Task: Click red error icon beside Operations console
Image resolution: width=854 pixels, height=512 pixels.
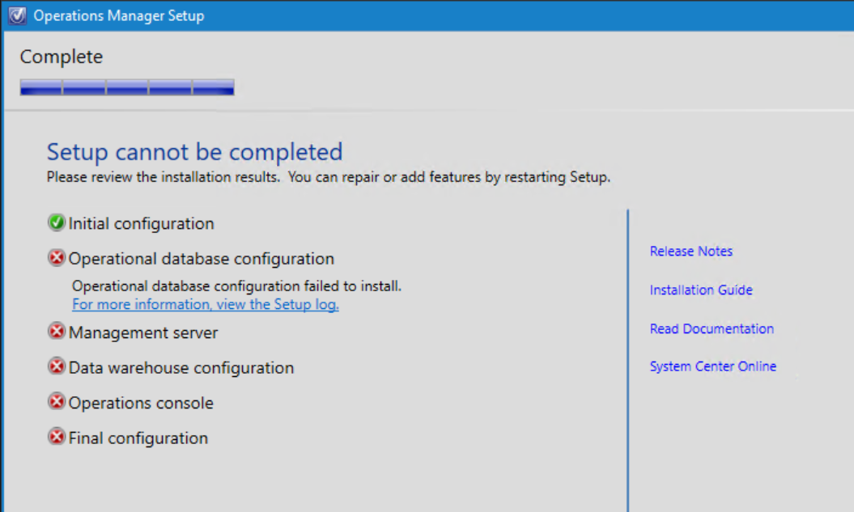Action: point(56,402)
